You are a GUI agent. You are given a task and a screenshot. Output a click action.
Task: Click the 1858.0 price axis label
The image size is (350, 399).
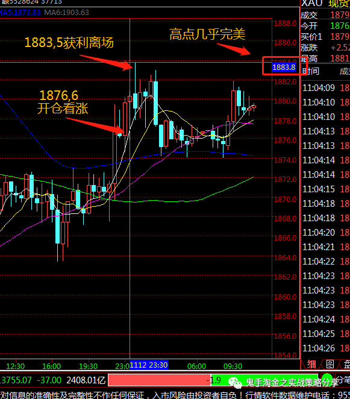[285, 316]
